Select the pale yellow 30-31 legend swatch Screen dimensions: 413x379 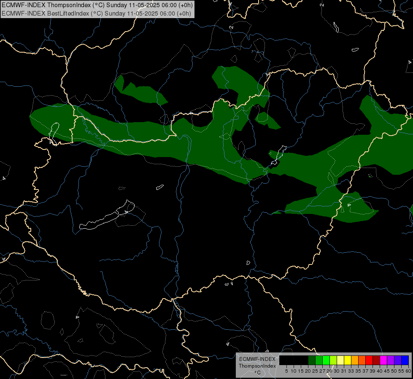tap(340, 360)
